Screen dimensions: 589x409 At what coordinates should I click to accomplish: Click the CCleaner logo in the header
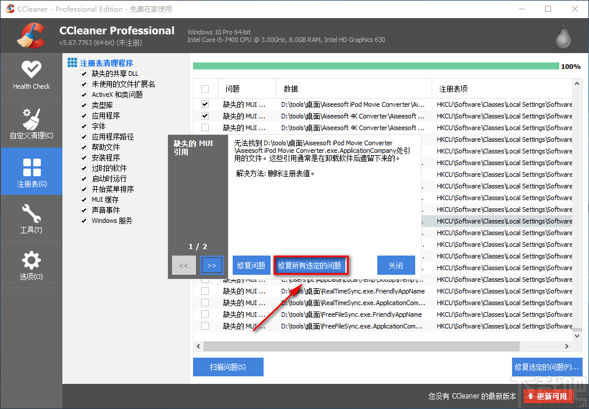[x=30, y=35]
